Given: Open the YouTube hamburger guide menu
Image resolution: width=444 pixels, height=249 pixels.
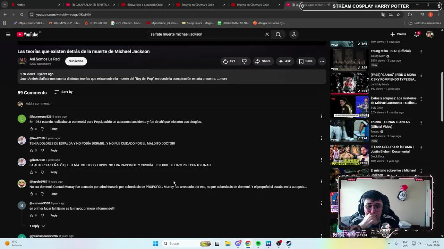Looking at the screenshot, I should 8,34.
